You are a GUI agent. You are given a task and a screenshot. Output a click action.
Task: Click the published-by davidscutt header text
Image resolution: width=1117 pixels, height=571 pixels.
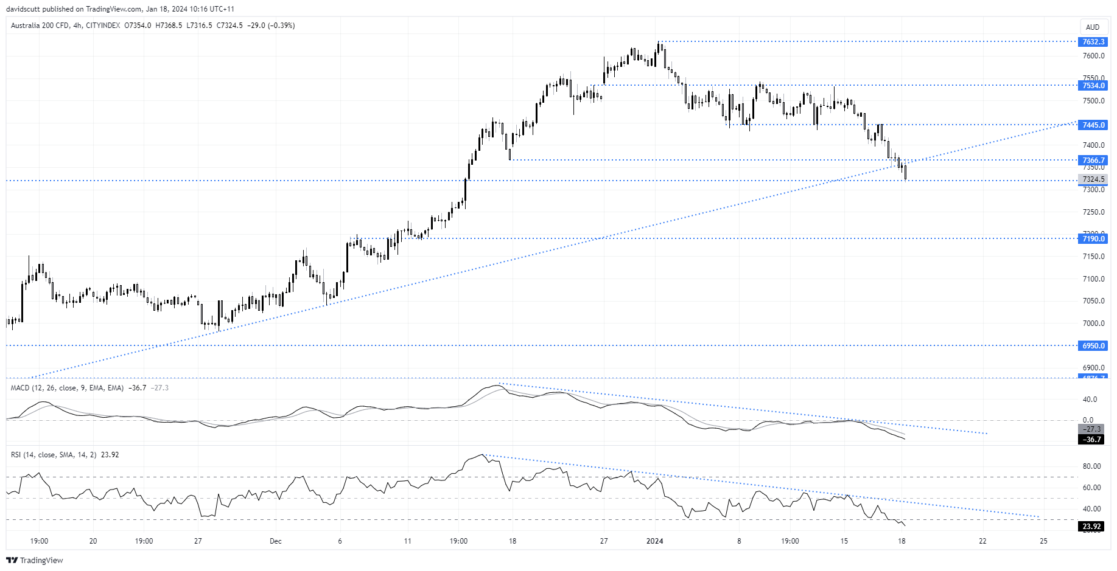pyautogui.click(x=120, y=9)
